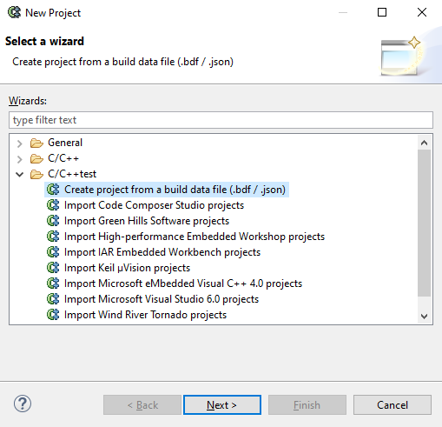Image resolution: width=442 pixels, height=427 pixels.
Task: Expand the General folder
Action: pos(19,143)
